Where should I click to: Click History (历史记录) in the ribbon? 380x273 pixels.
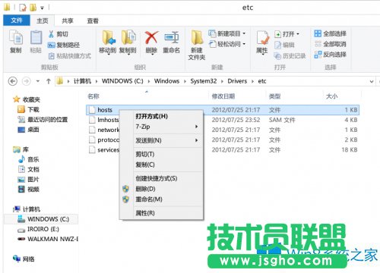290,56
